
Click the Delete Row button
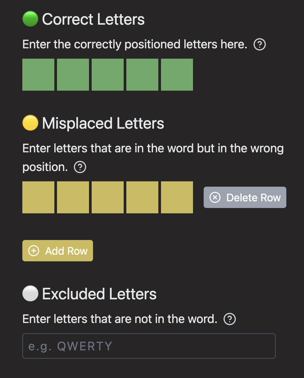click(245, 197)
